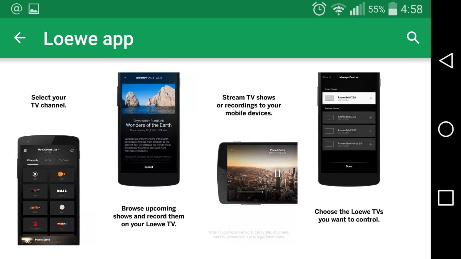Tap the Wi-Fi status icon
Screen dimensions: 461x259
coord(338,9)
